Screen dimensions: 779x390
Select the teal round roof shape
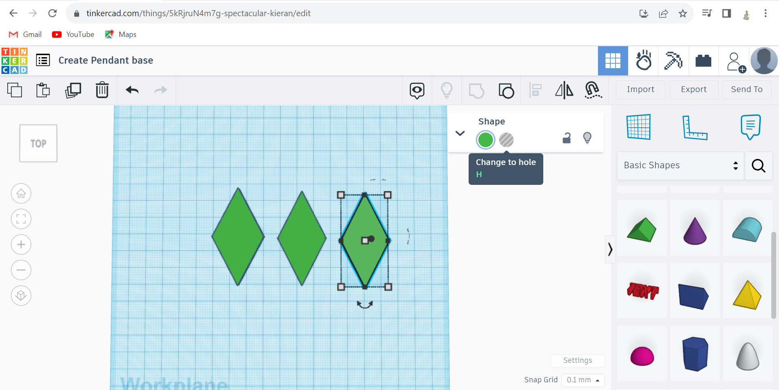[x=747, y=229]
